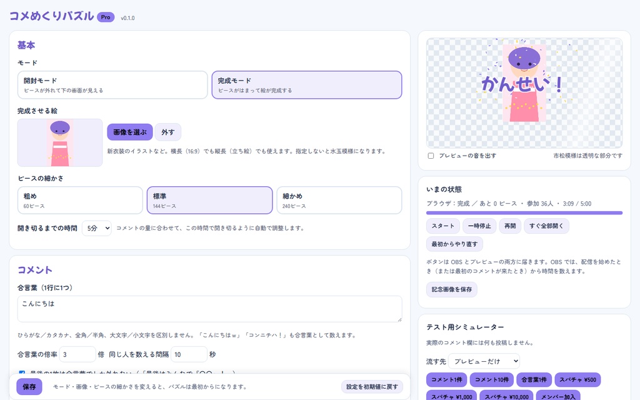The image size is (640, 400).
Task: Resume with 再開 button
Action: coord(510,226)
